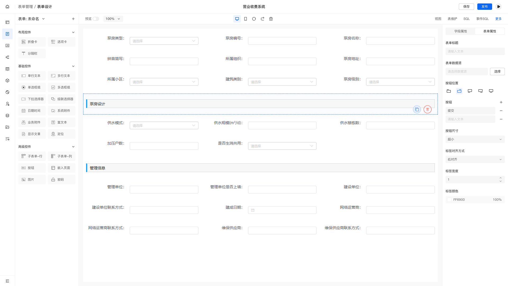508x286 pixels.
Task: Increase 标签宽度 with stepper up arrow
Action: click(501, 178)
